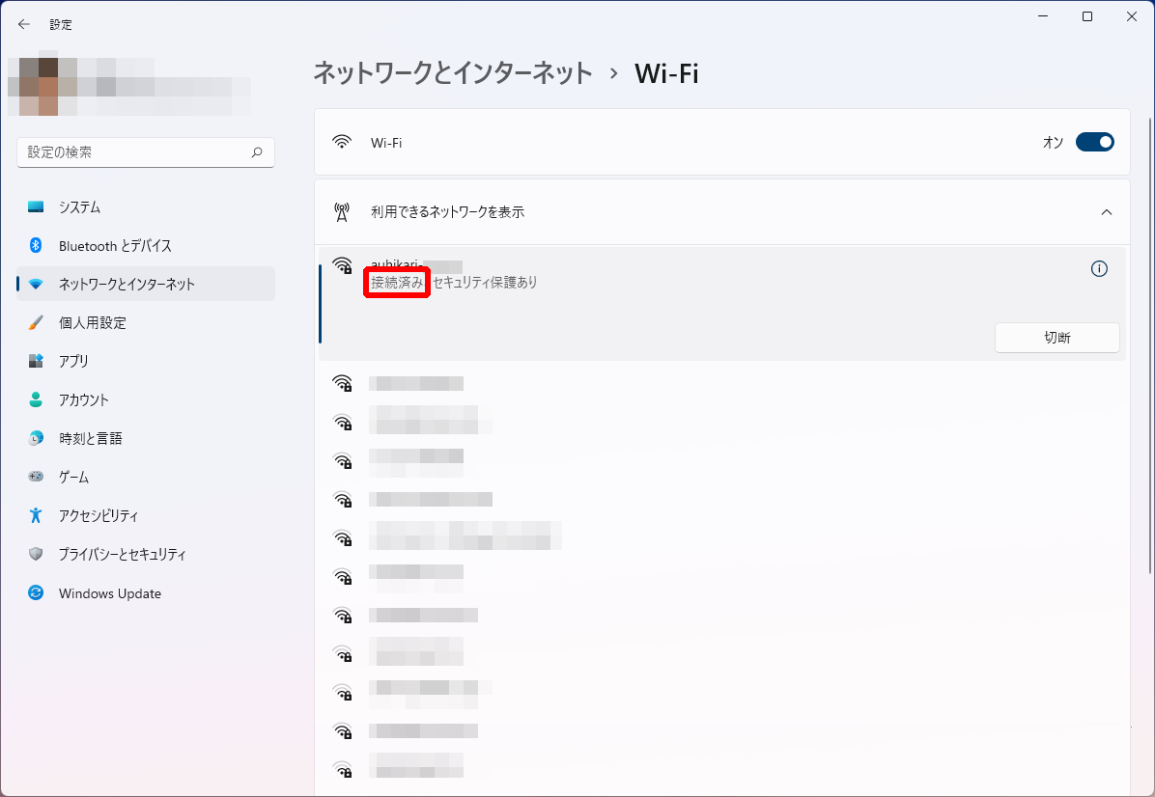Viewport: 1155px width, 797px height.
Task: Open アカウント settings category
Action: tap(83, 399)
